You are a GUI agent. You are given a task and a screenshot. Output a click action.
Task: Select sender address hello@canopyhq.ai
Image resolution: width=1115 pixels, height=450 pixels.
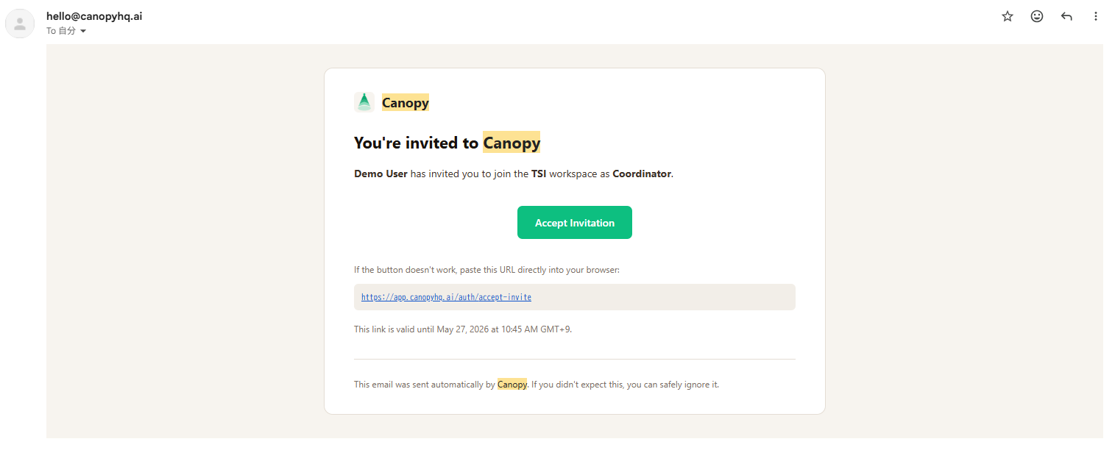[94, 15]
